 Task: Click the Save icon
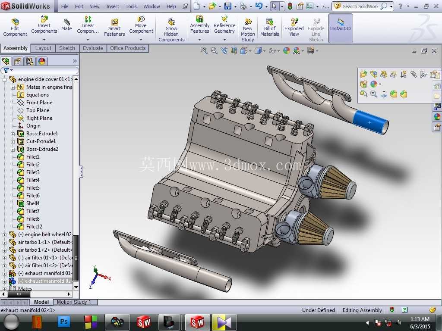[228, 6]
